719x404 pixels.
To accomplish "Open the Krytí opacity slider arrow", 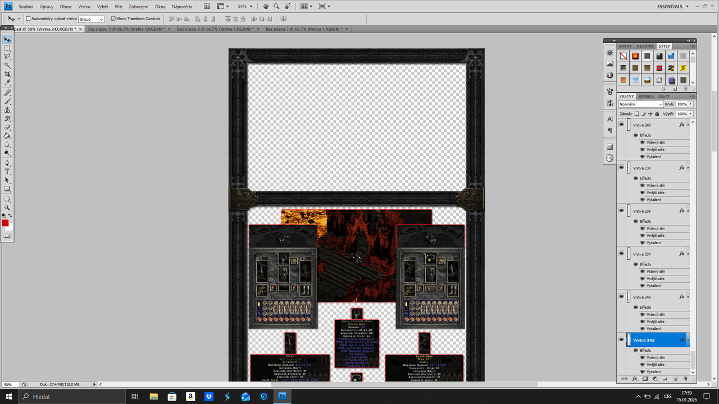I will point(690,104).
